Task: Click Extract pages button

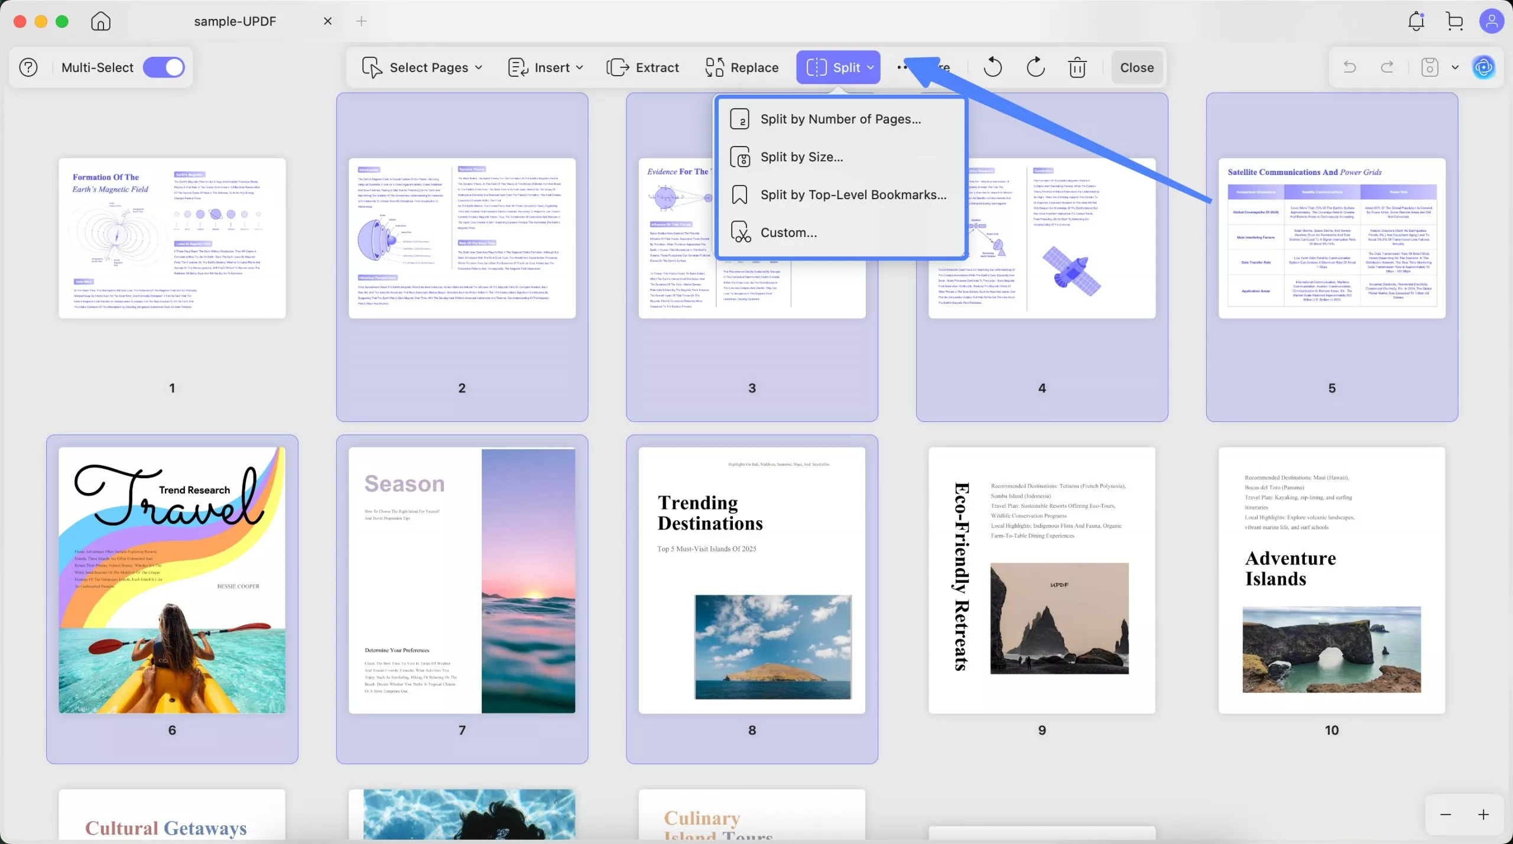Action: tap(643, 67)
